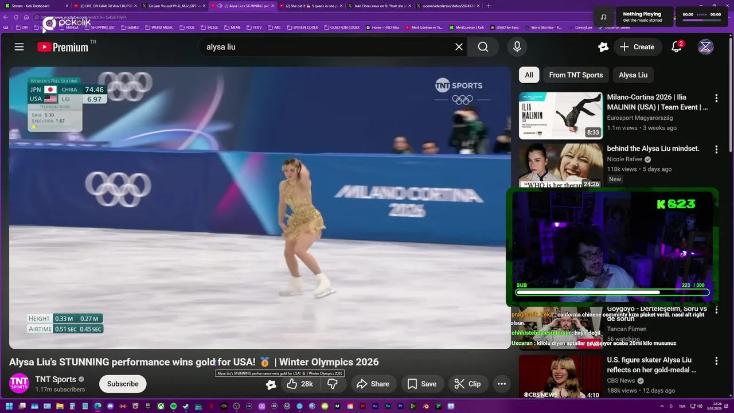The height and width of the screenshot is (413, 734).
Task: Open the WEIRD MUSIC bookmarks folder
Action: [159, 28]
